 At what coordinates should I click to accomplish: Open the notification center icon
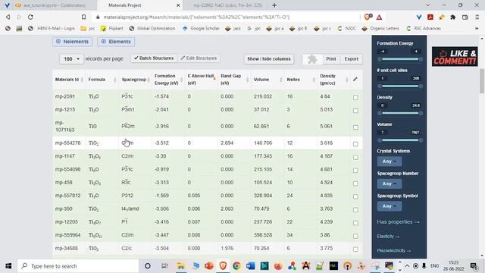474,266
